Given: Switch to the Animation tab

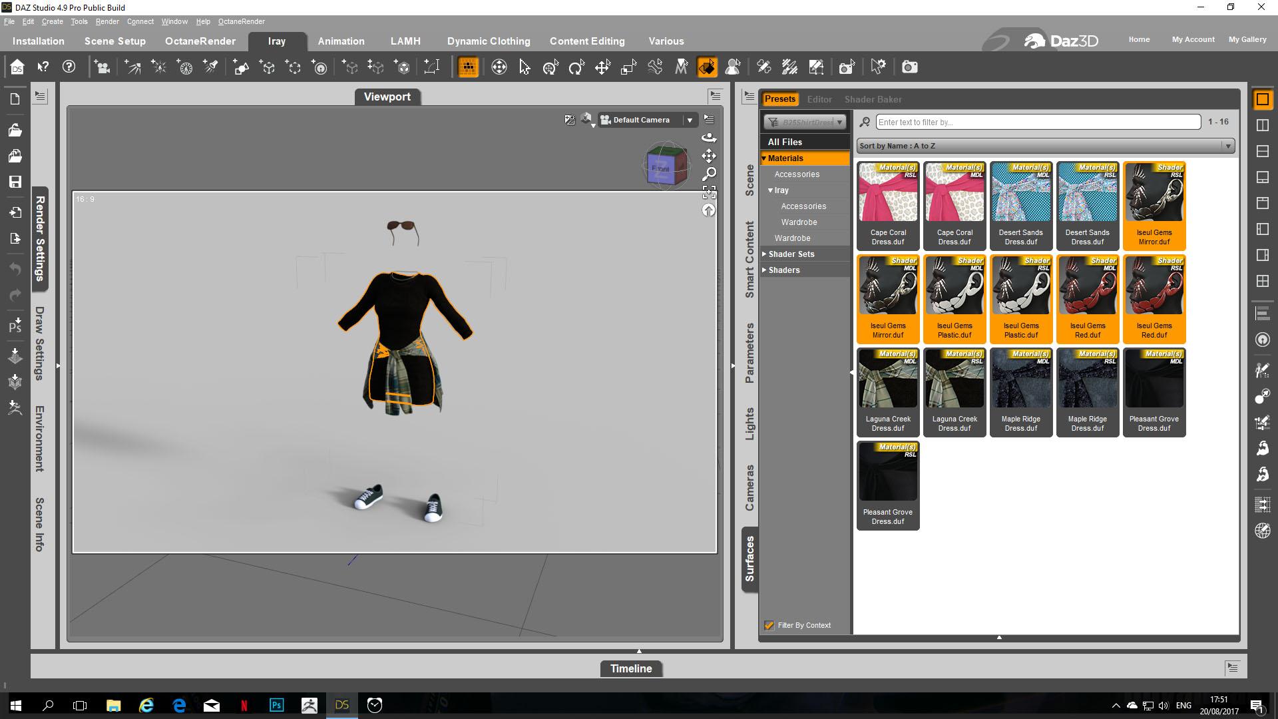Looking at the screenshot, I should click(x=341, y=41).
